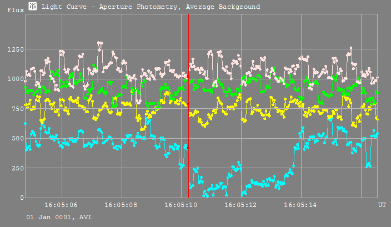Viewport: 391px width, 227px height.
Task: Click the '1000' flux axis value
Action: pos(16,79)
